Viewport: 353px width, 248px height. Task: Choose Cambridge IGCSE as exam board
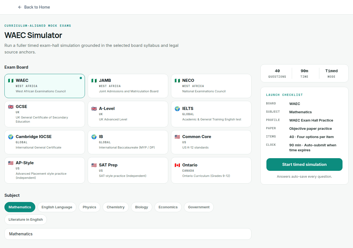pyautogui.click(x=45, y=142)
